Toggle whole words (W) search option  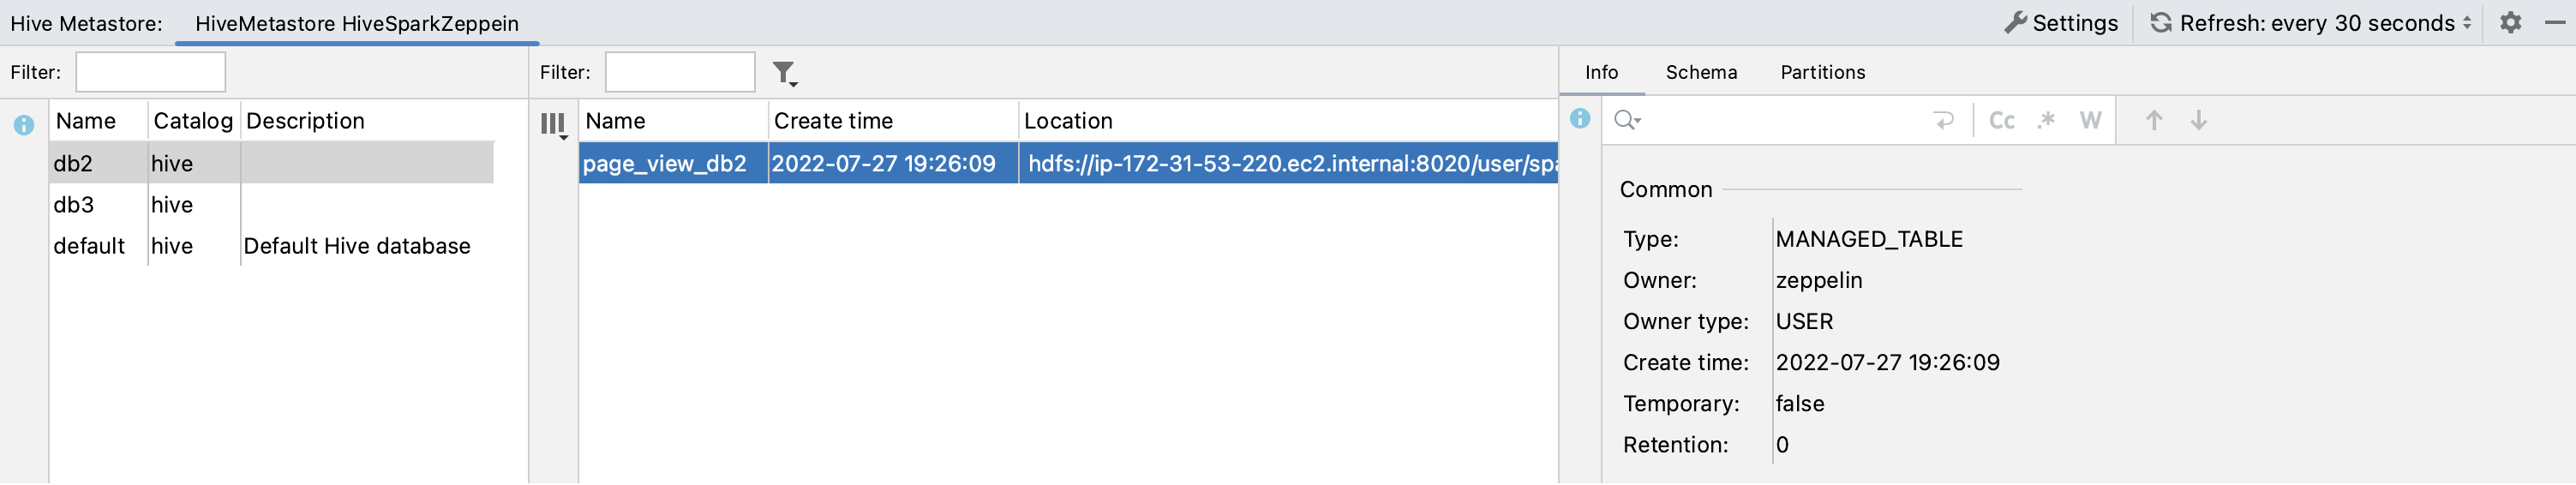pos(2090,121)
